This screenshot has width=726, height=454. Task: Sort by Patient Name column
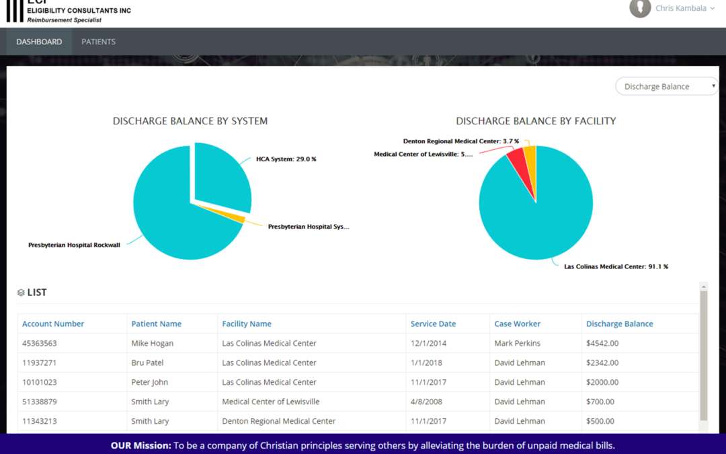pos(156,324)
